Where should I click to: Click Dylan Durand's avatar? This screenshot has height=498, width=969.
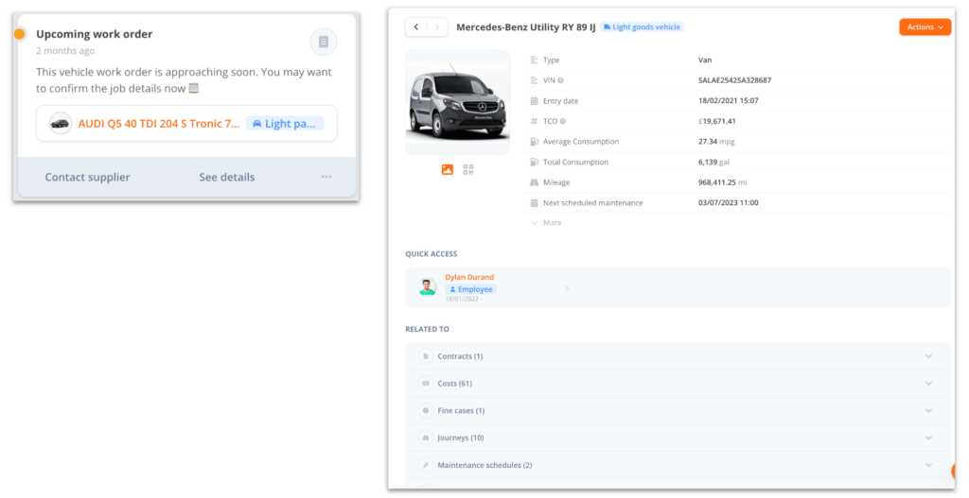coord(427,287)
